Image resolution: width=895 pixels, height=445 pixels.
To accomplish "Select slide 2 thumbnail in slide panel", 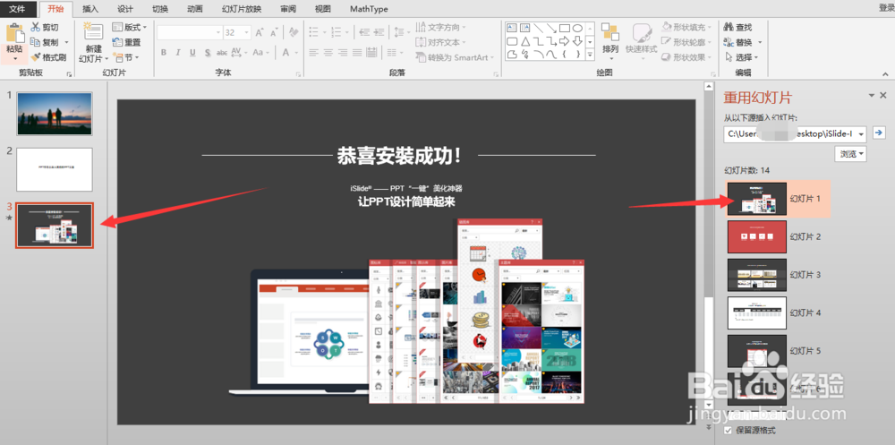I will [x=55, y=169].
